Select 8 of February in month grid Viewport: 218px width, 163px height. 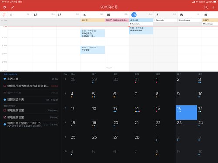tap(157, 94)
